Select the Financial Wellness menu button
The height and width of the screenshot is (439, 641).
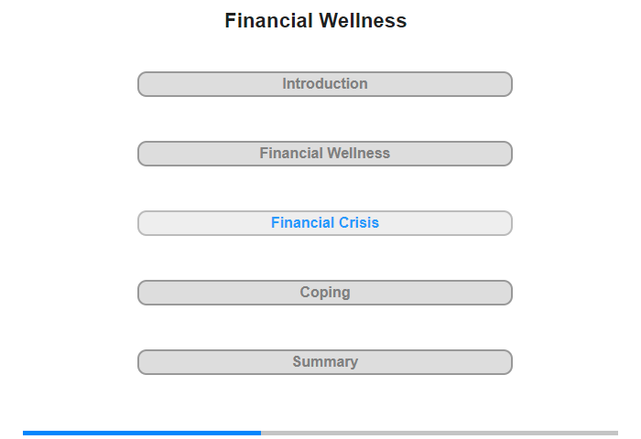click(x=324, y=154)
